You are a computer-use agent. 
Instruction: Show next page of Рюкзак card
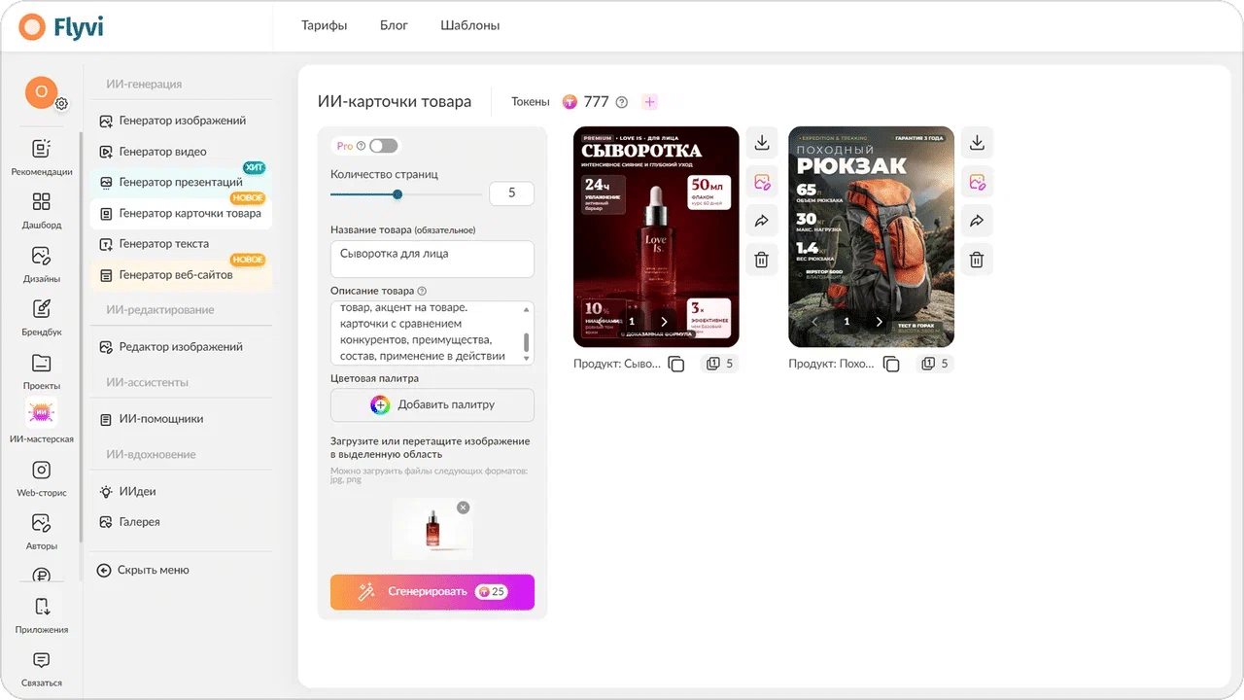[880, 321]
